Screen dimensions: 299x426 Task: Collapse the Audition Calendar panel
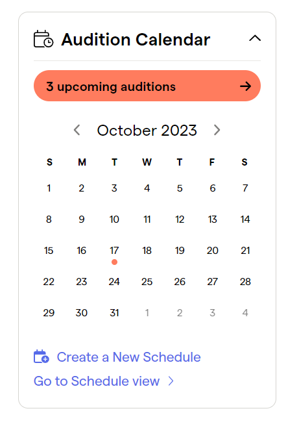[x=255, y=38]
